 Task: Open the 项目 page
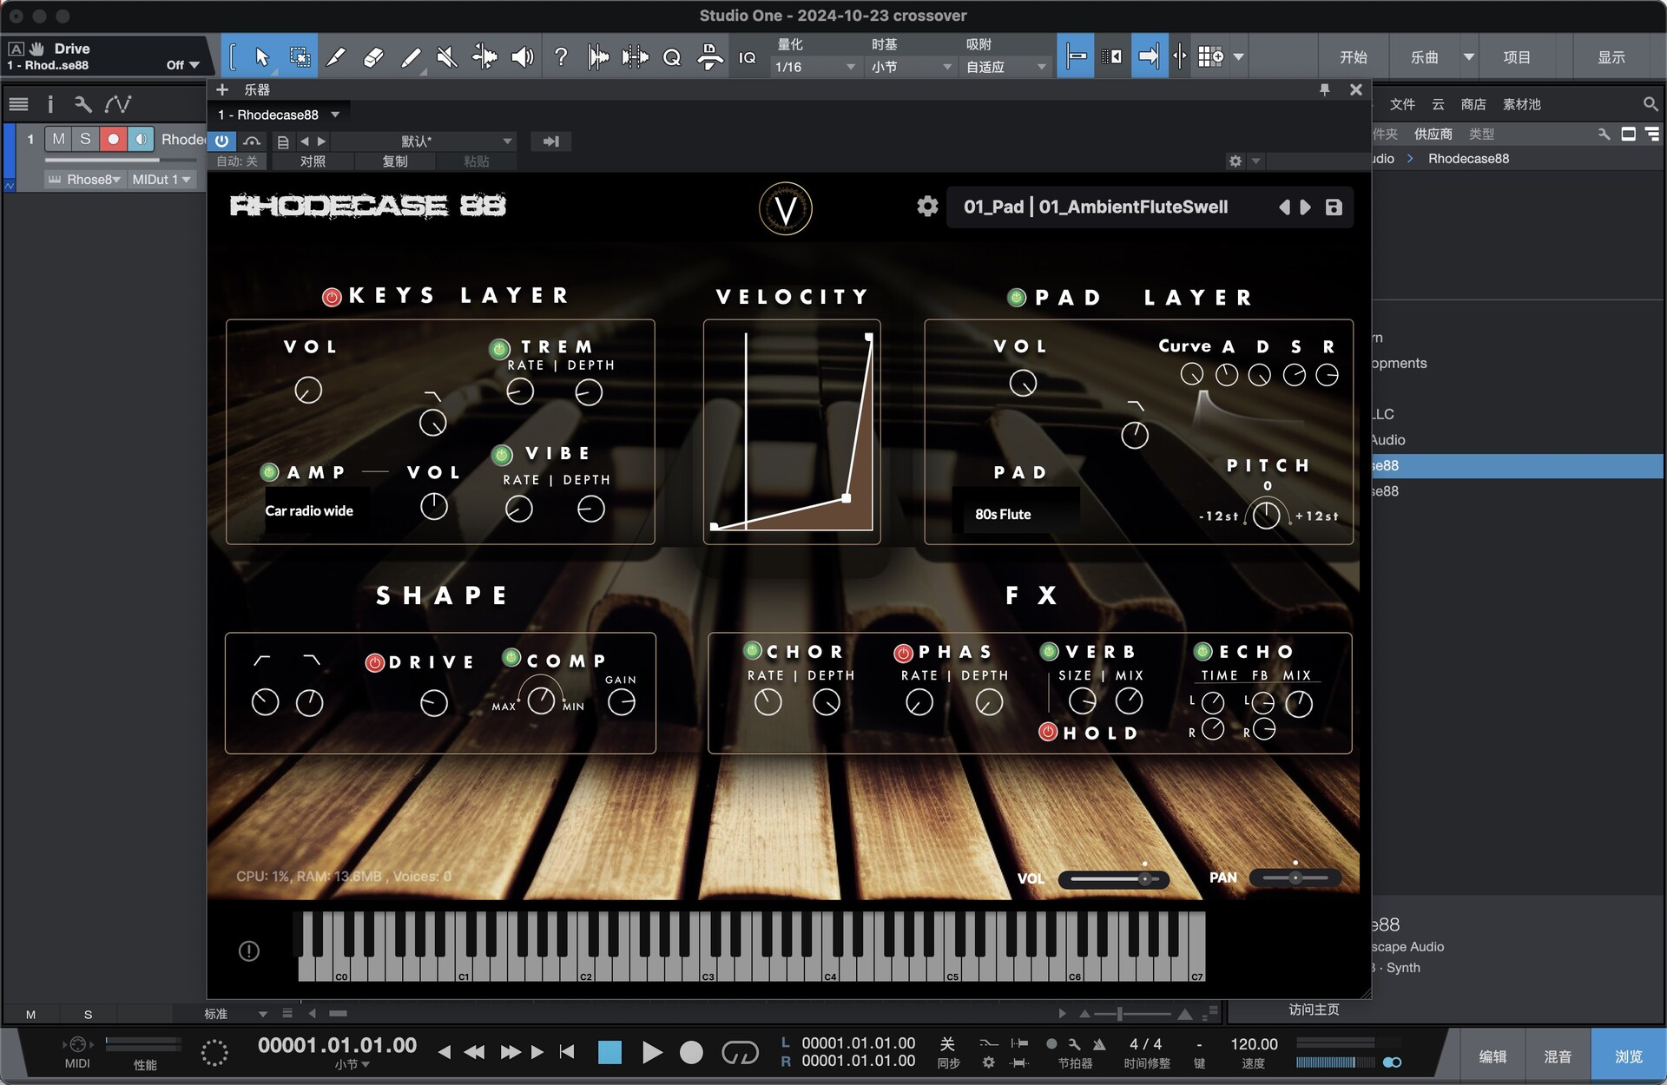point(1517,57)
